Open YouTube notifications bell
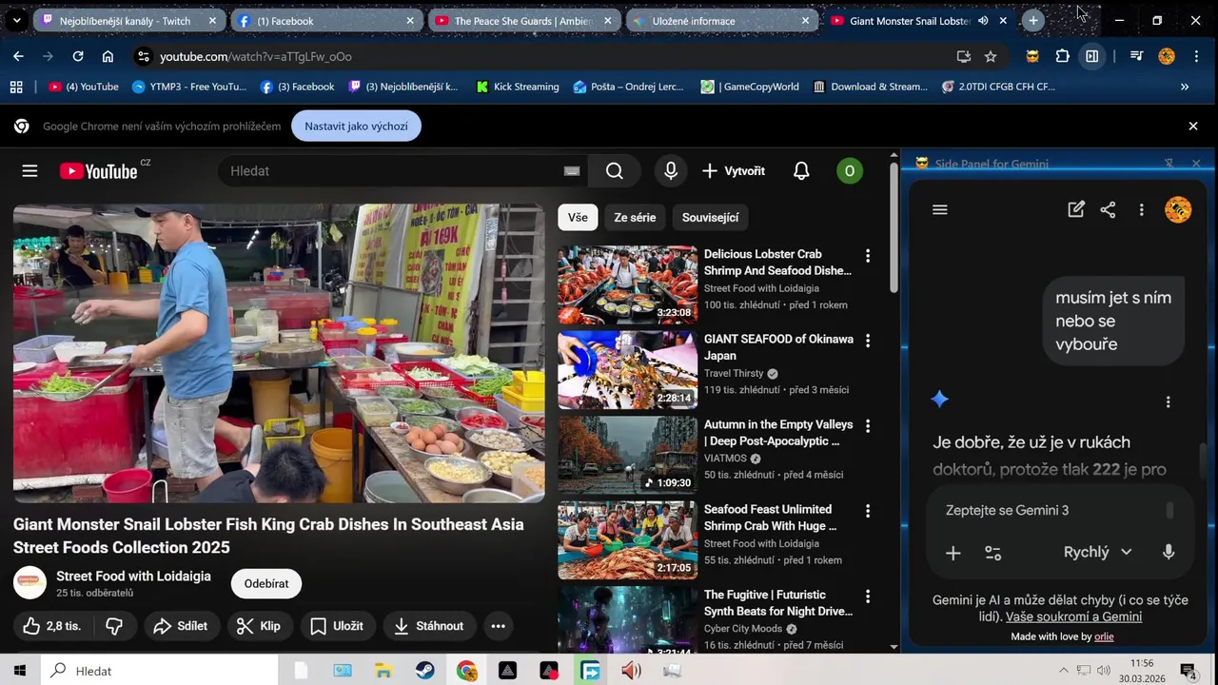 [801, 171]
